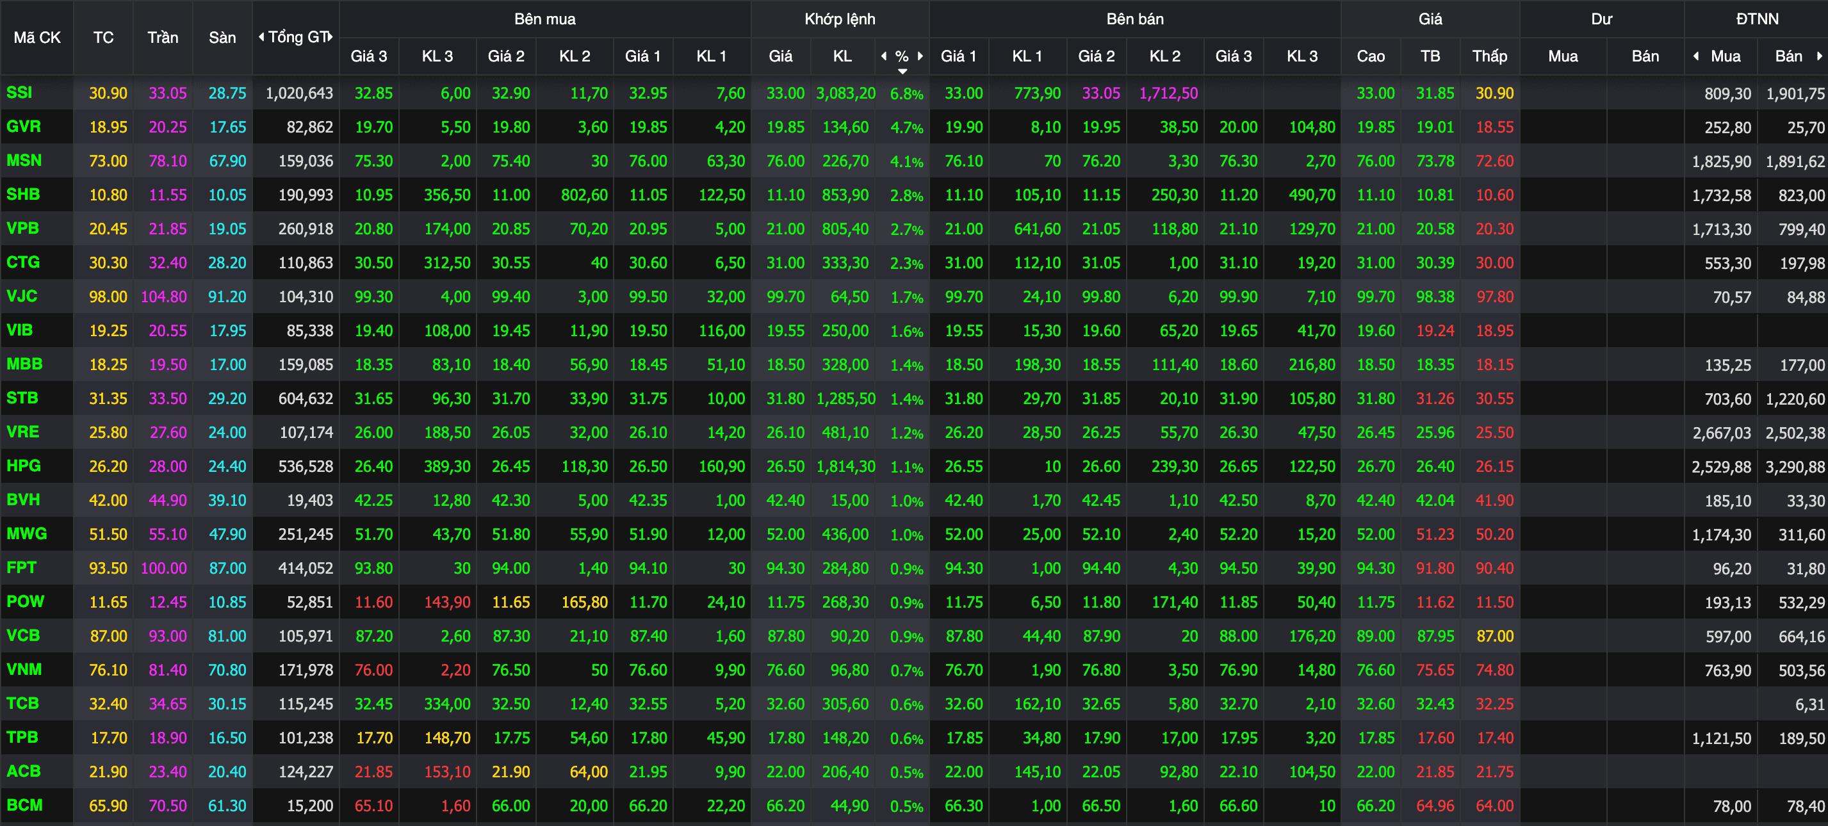
Task: Open MSN stock symbol
Action: point(24,160)
